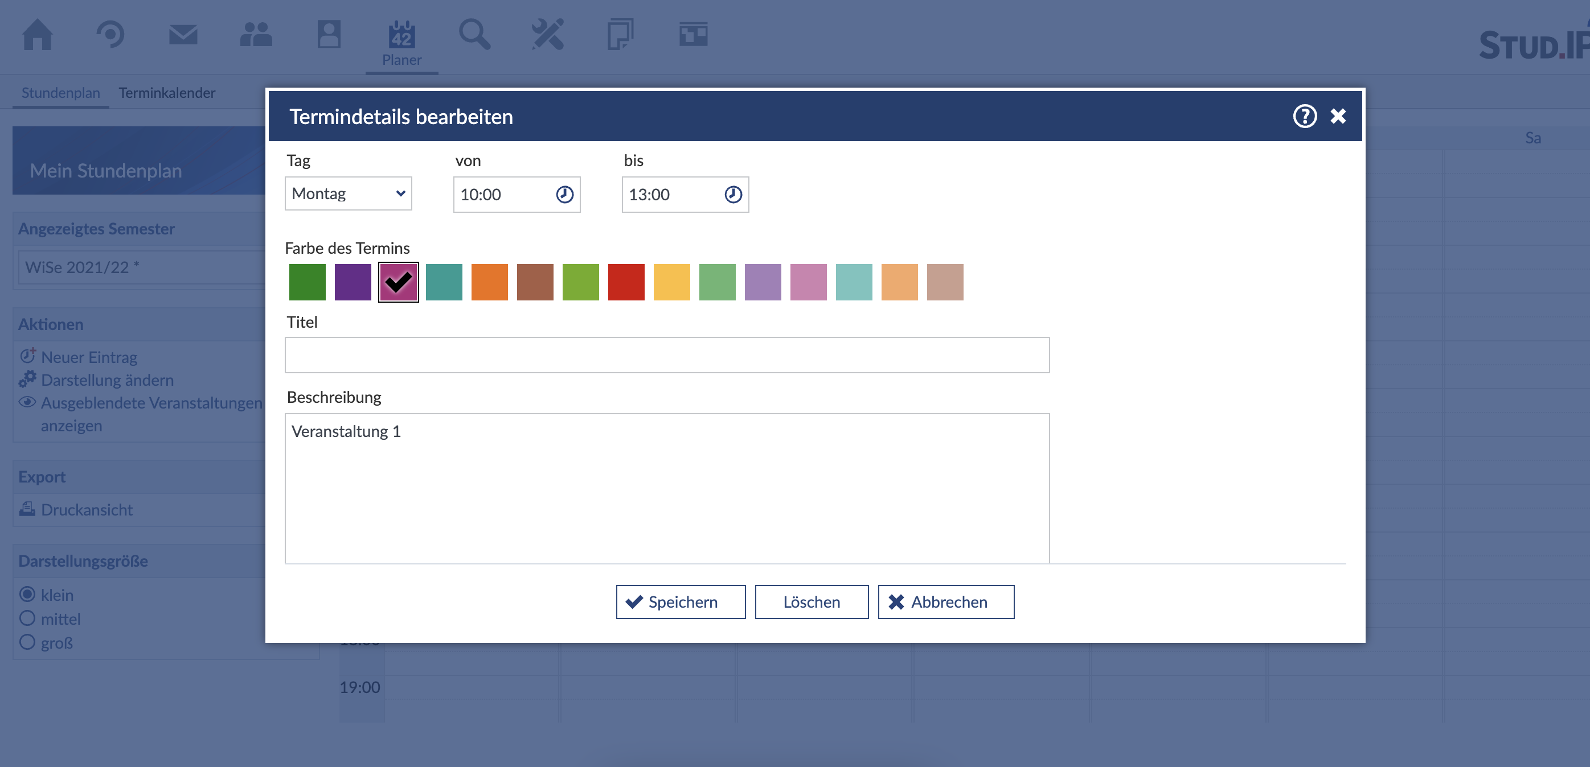Select 'groß' display size radio
This screenshot has width=1590, height=767.
(27, 642)
